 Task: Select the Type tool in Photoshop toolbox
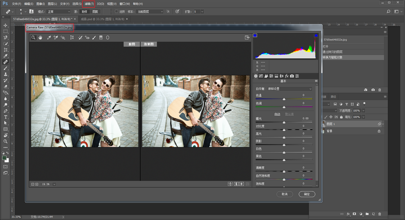5,117
